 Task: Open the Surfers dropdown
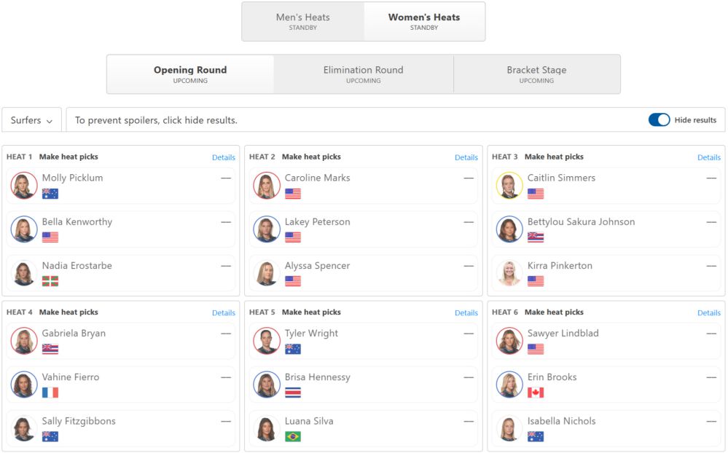coord(31,120)
